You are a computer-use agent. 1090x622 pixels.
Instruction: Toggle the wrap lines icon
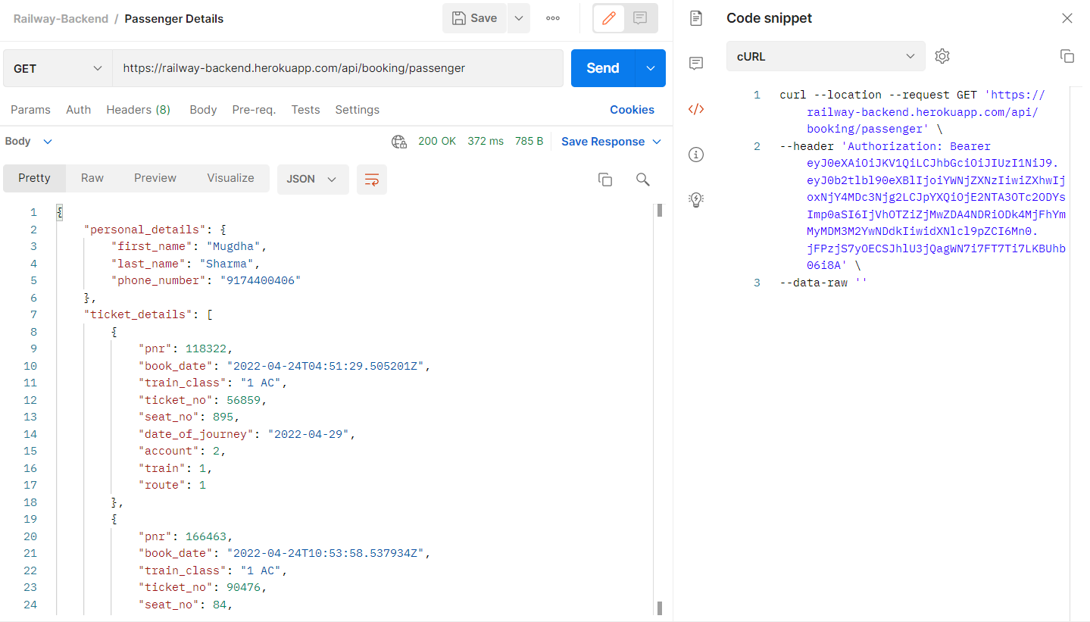coord(372,180)
